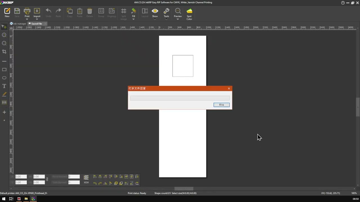The width and height of the screenshot is (360, 202).
Task: Select the barcode tool in sidebar
Action: click(x=4, y=103)
